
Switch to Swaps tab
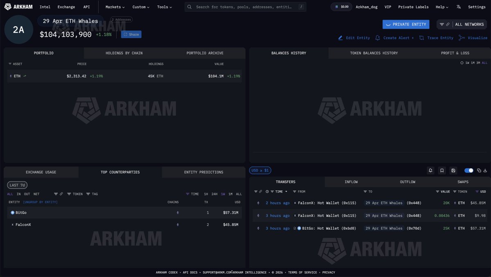[463, 182]
